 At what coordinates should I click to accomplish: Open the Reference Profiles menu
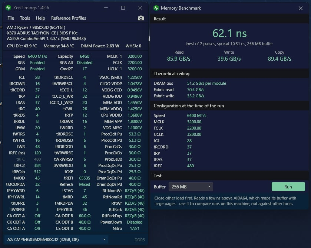coord(69,18)
